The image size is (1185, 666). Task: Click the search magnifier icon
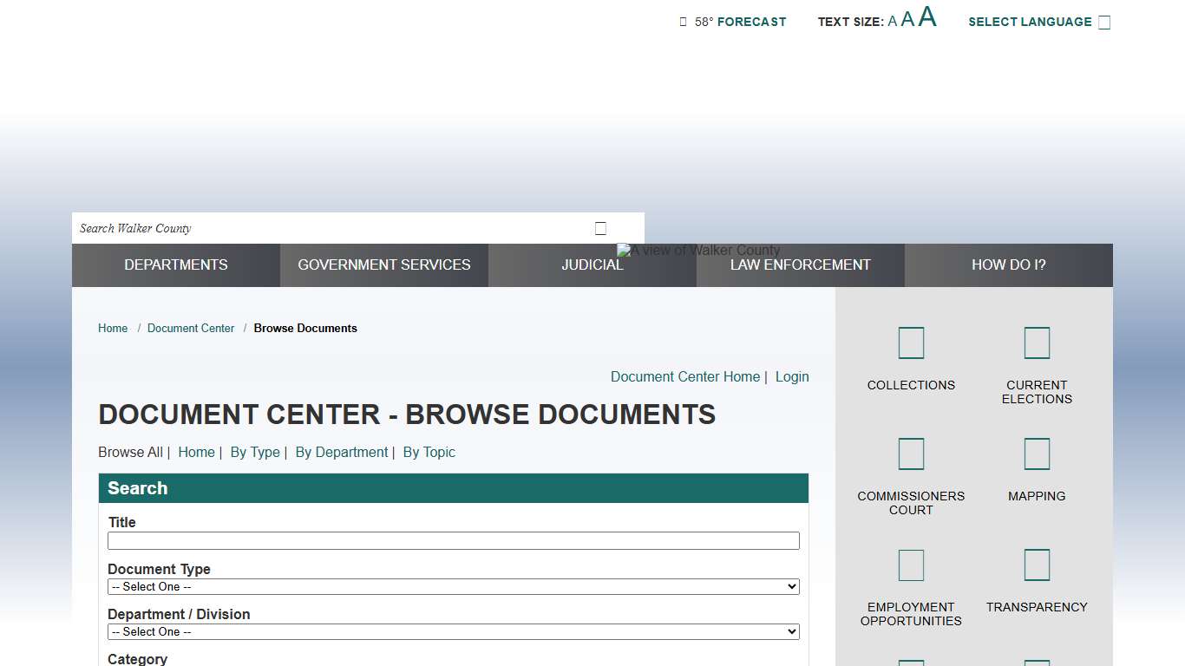coord(600,227)
